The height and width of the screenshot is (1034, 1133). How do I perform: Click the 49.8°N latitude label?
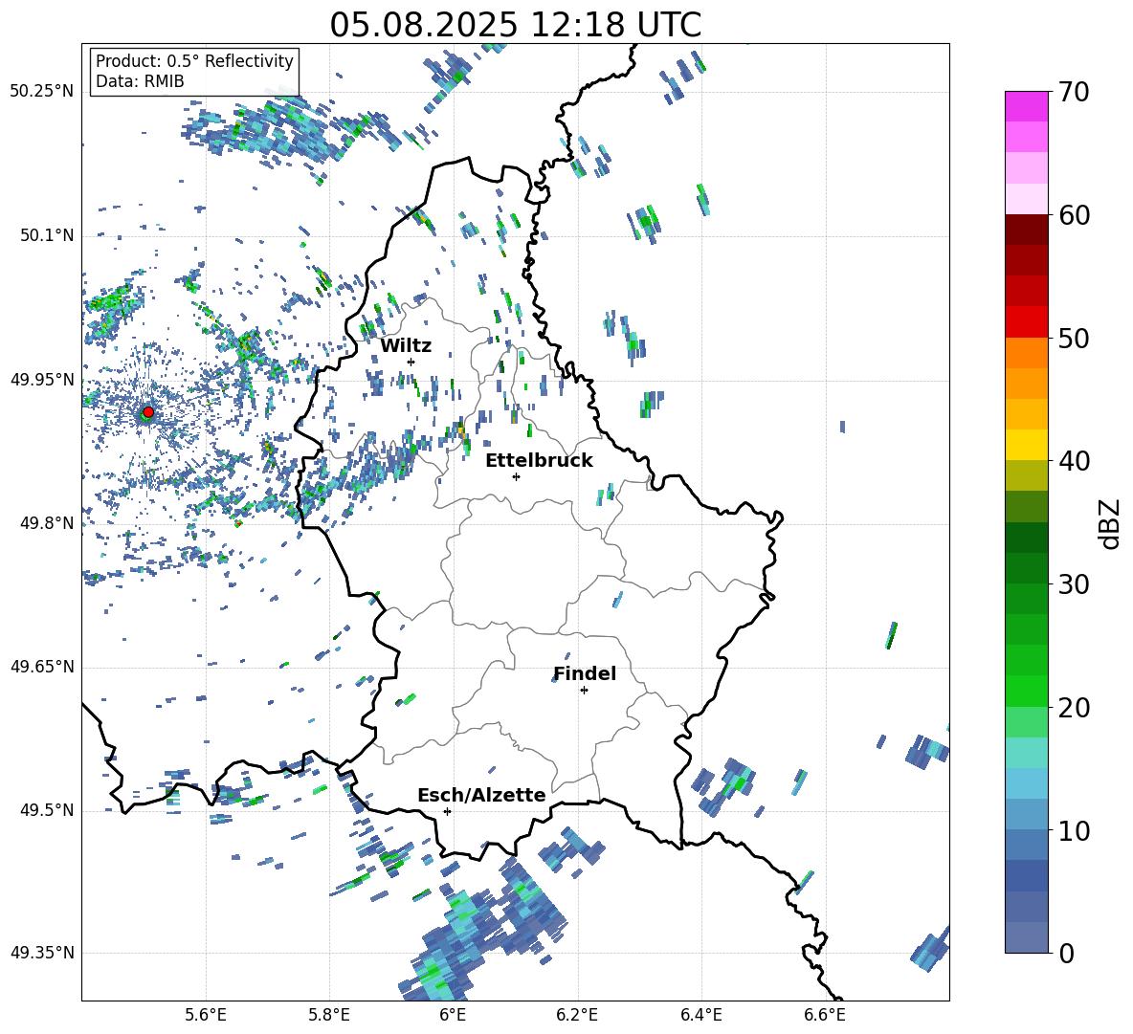pyautogui.click(x=48, y=523)
